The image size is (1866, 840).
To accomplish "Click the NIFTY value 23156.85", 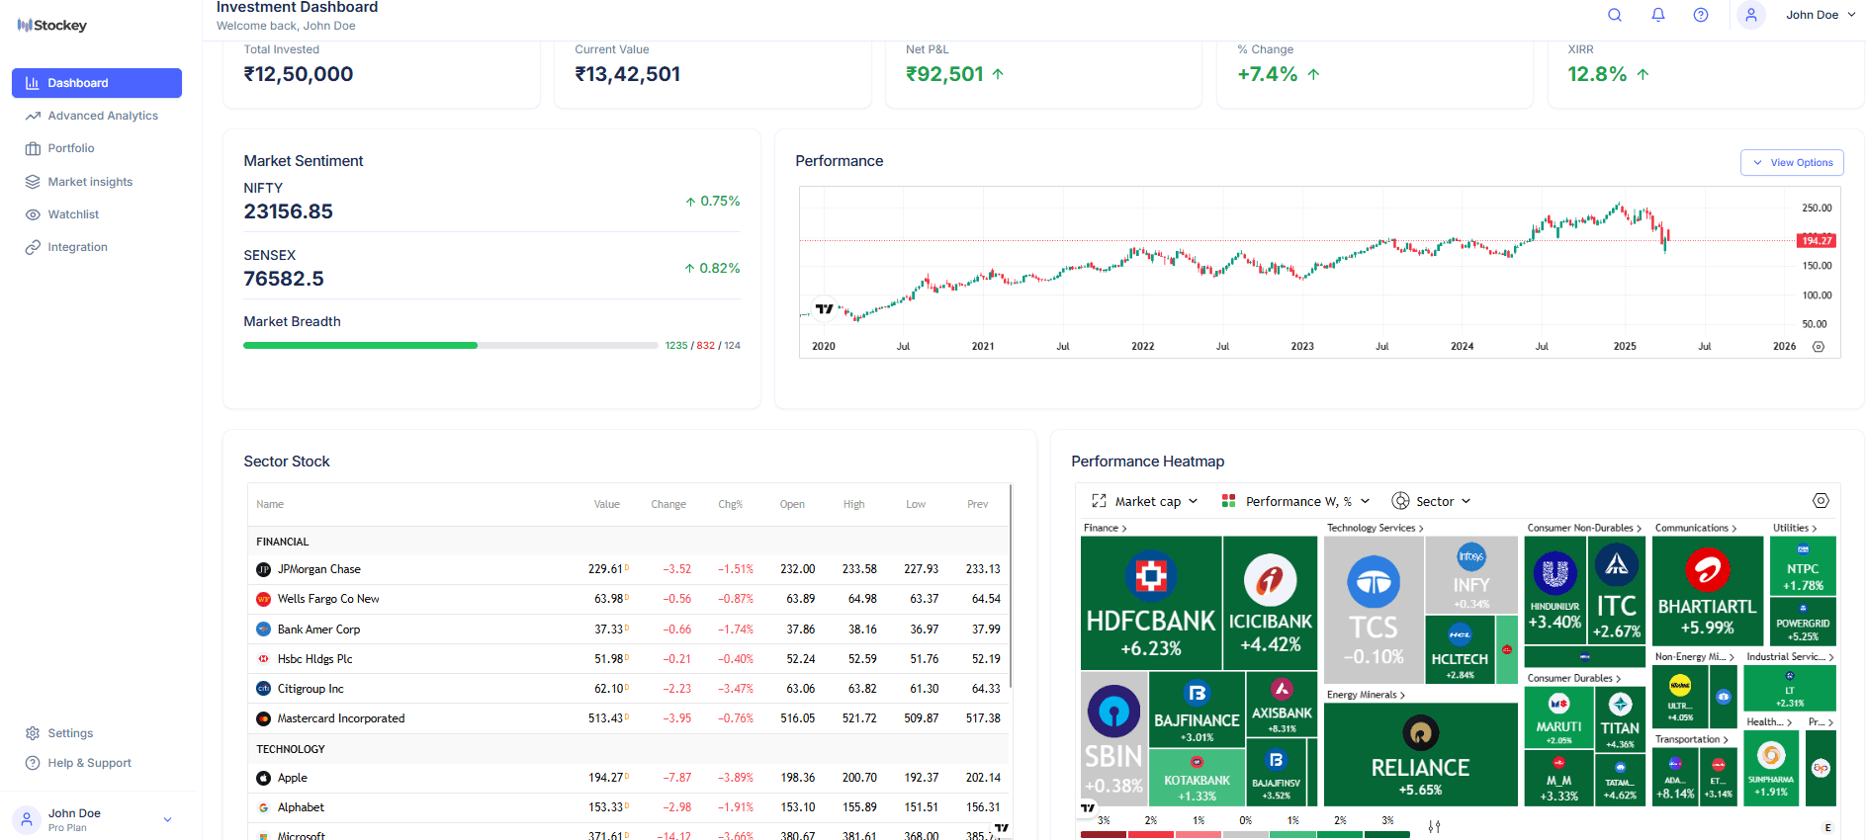I will pos(289,211).
